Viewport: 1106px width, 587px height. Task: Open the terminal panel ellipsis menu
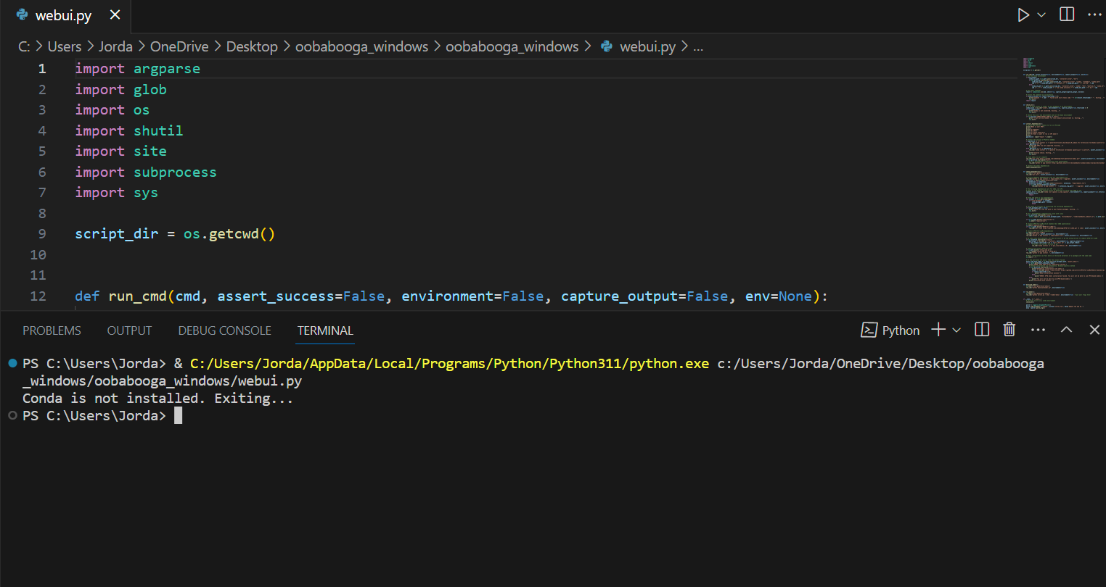(x=1038, y=330)
